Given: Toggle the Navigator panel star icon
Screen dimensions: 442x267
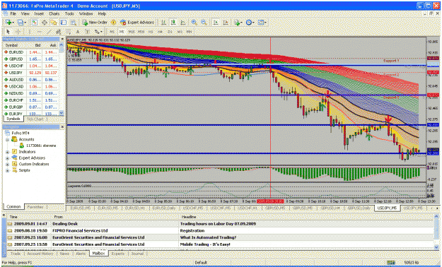Looking at the screenshot, I should click(x=54, y=23).
